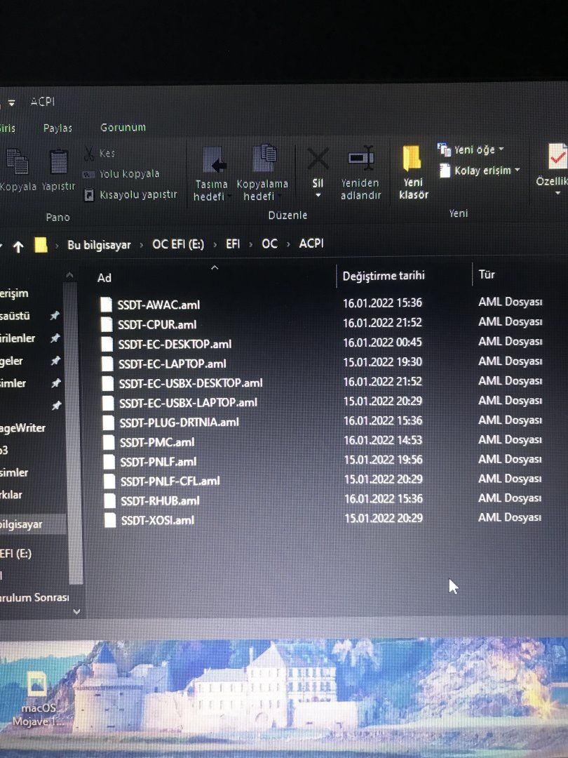Go to OC folder in breadcrumb
568x758 pixels.
tap(269, 244)
